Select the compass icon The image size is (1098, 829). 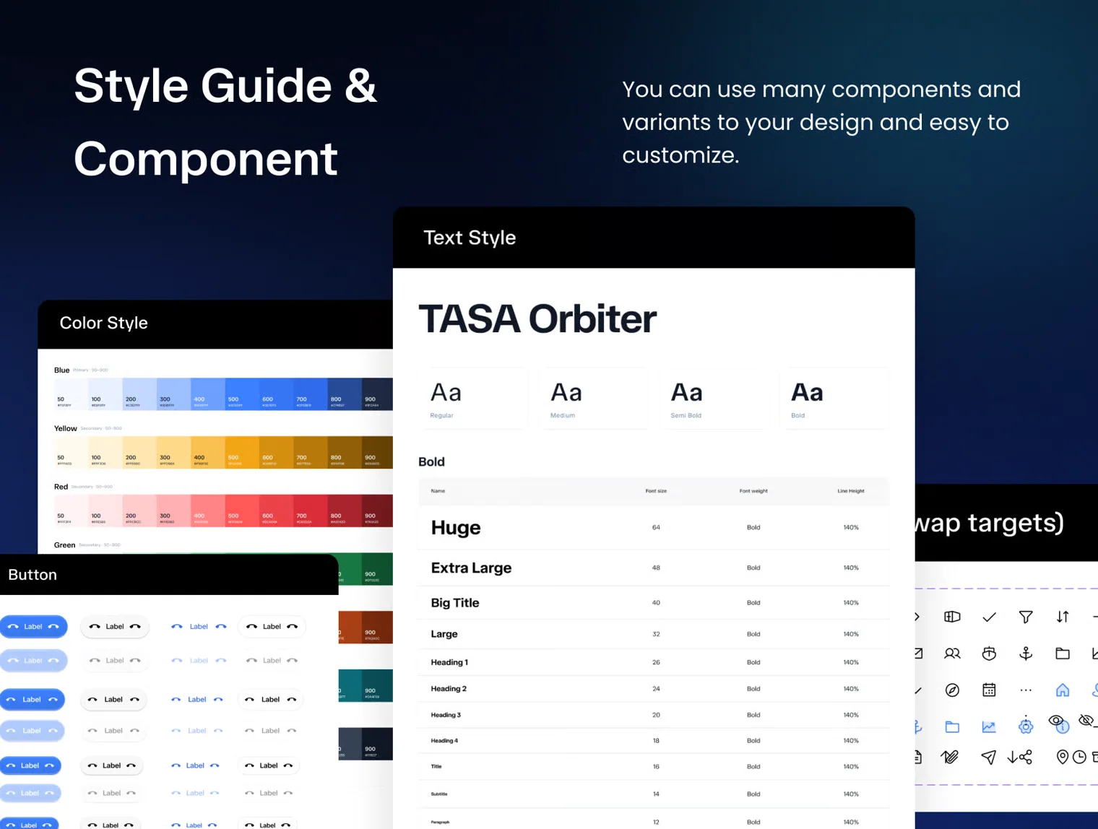(x=952, y=690)
